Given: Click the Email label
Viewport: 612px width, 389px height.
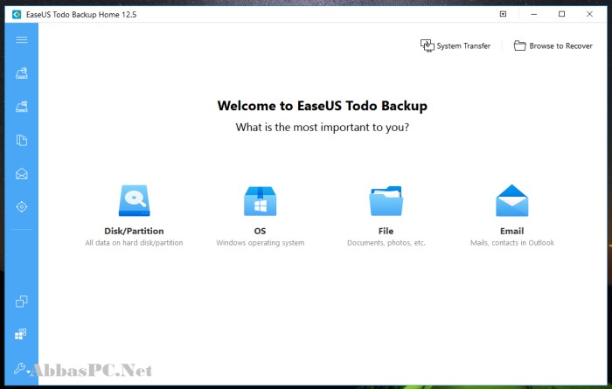Looking at the screenshot, I should click(x=511, y=231).
